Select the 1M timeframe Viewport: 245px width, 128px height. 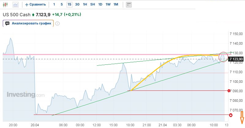(x=116, y=5)
